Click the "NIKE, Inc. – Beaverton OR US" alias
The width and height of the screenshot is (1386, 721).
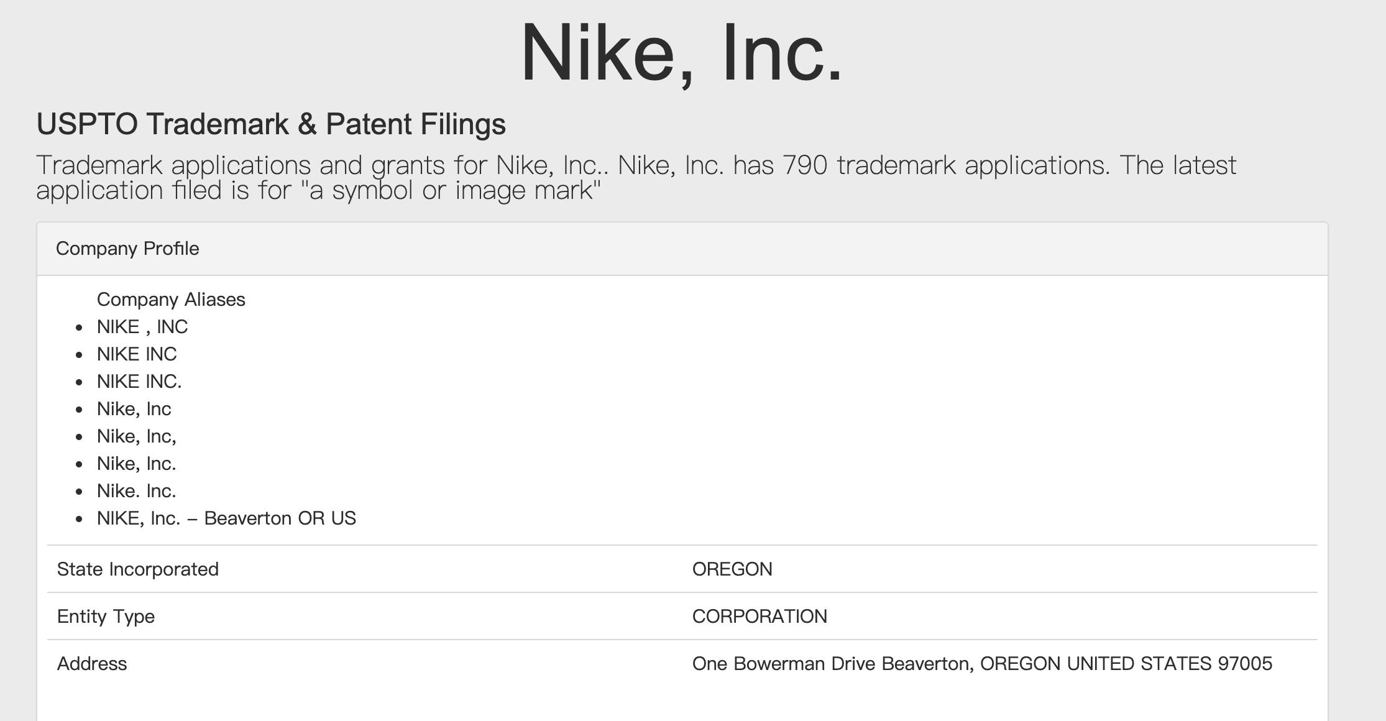(226, 518)
